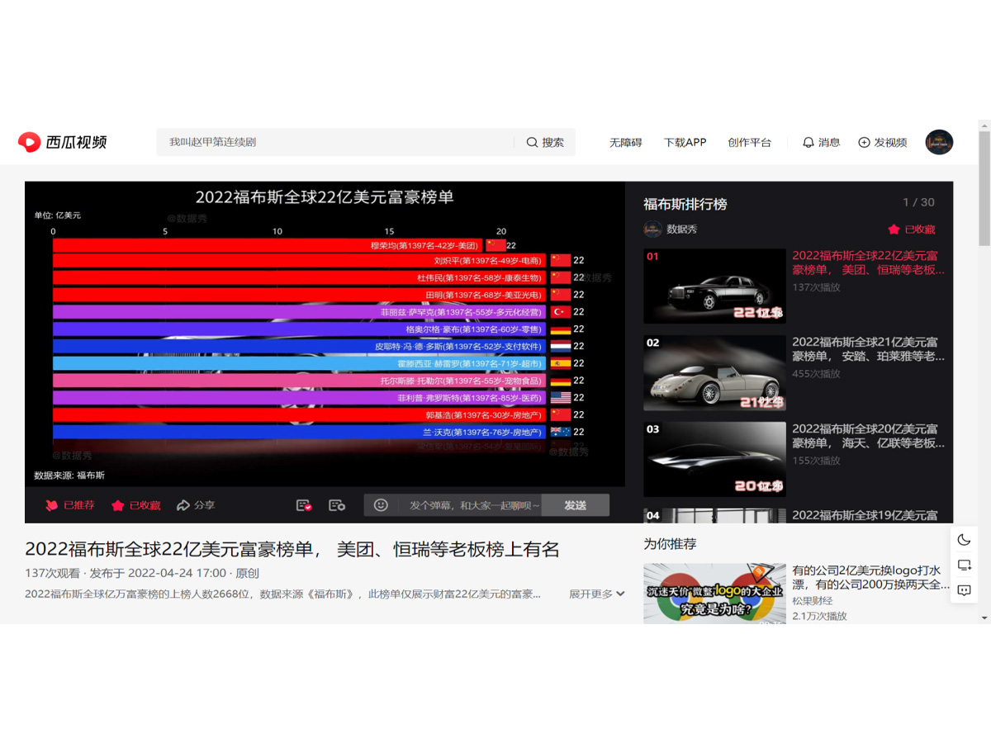Open the danmaku settings icon
The width and height of the screenshot is (991, 743).
point(336,505)
